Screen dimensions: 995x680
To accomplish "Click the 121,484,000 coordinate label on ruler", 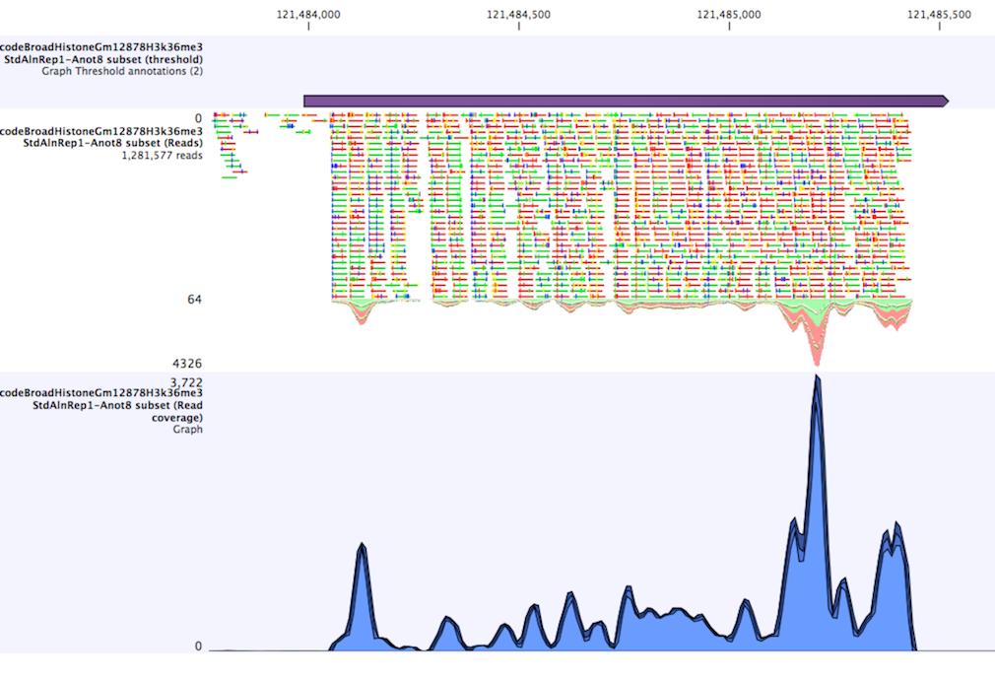I will click(308, 14).
